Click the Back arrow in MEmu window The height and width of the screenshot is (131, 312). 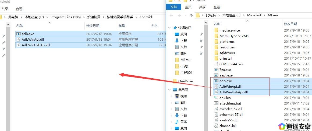[172, 16]
